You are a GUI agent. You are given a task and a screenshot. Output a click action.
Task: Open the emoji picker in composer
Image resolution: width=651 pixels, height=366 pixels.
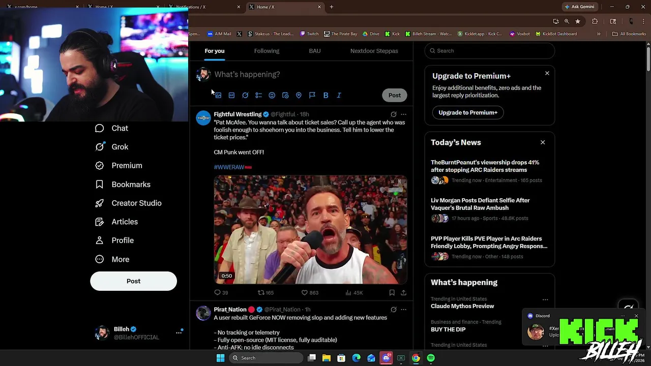(272, 95)
